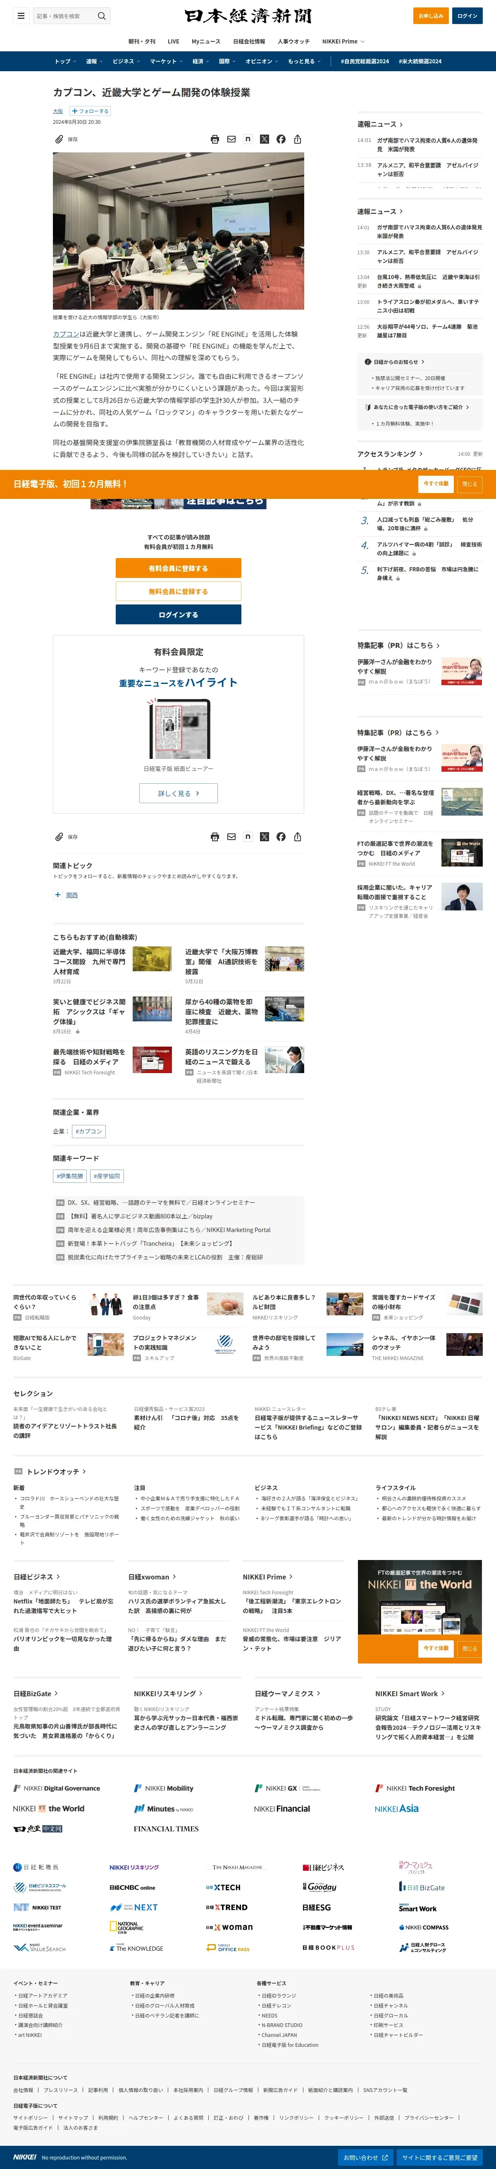Screen dimensions: 496x2169
Task: Click the search magnifier icon
Action: (102, 15)
